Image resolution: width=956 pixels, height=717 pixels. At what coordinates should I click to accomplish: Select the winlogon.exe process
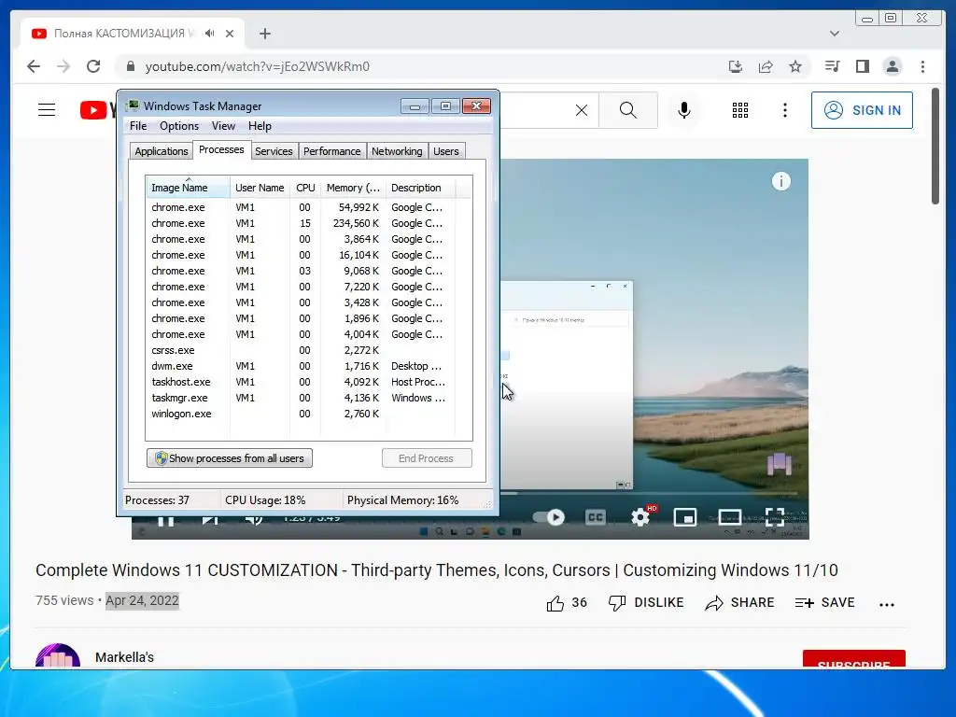301,414
